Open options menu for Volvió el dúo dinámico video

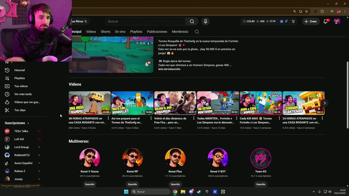tap(194, 118)
